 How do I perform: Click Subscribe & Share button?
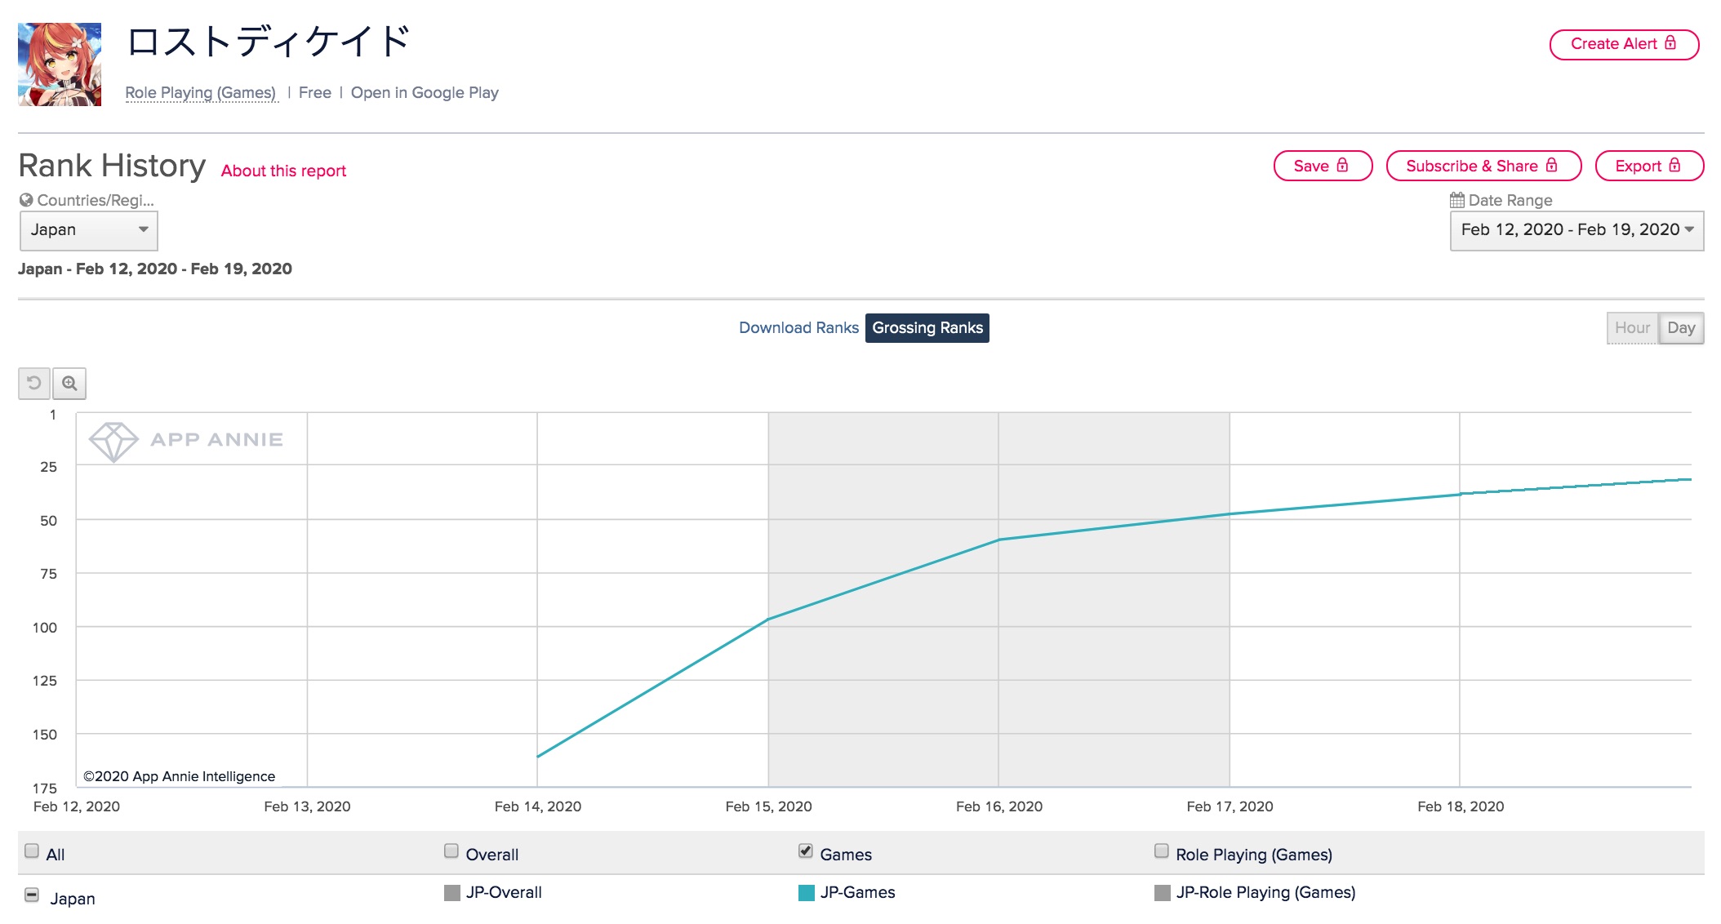[x=1483, y=166]
